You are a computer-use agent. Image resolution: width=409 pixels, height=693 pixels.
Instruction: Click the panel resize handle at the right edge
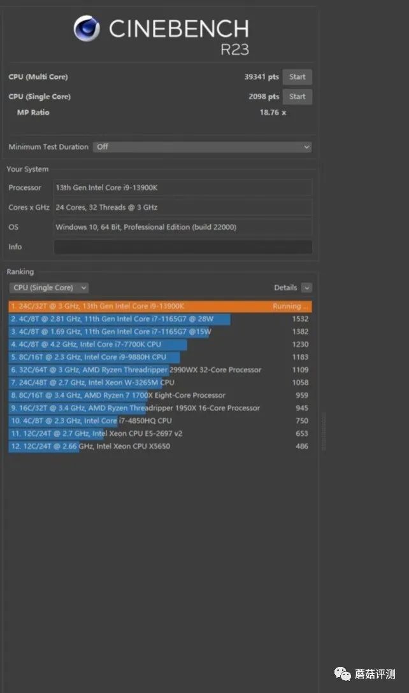tap(324, 432)
